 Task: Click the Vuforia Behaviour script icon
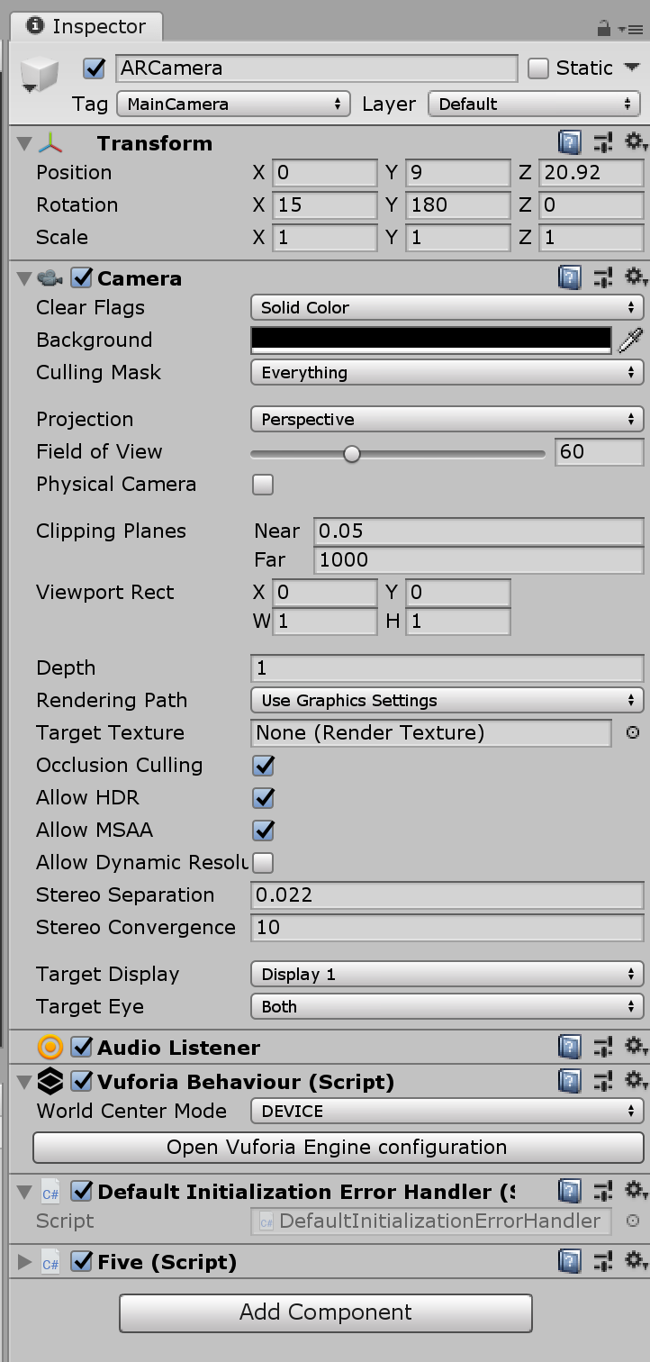[x=50, y=1081]
